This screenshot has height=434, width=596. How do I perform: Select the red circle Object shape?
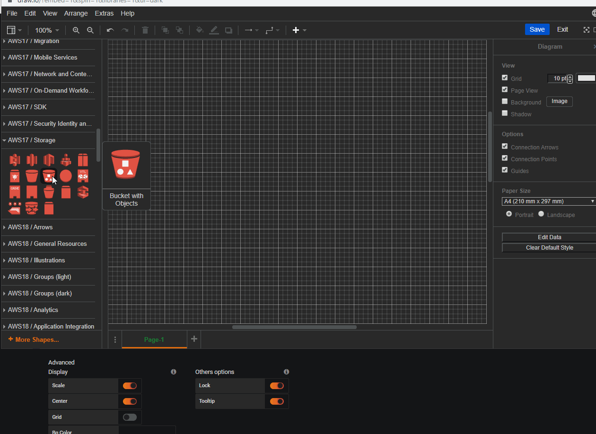coord(66,176)
